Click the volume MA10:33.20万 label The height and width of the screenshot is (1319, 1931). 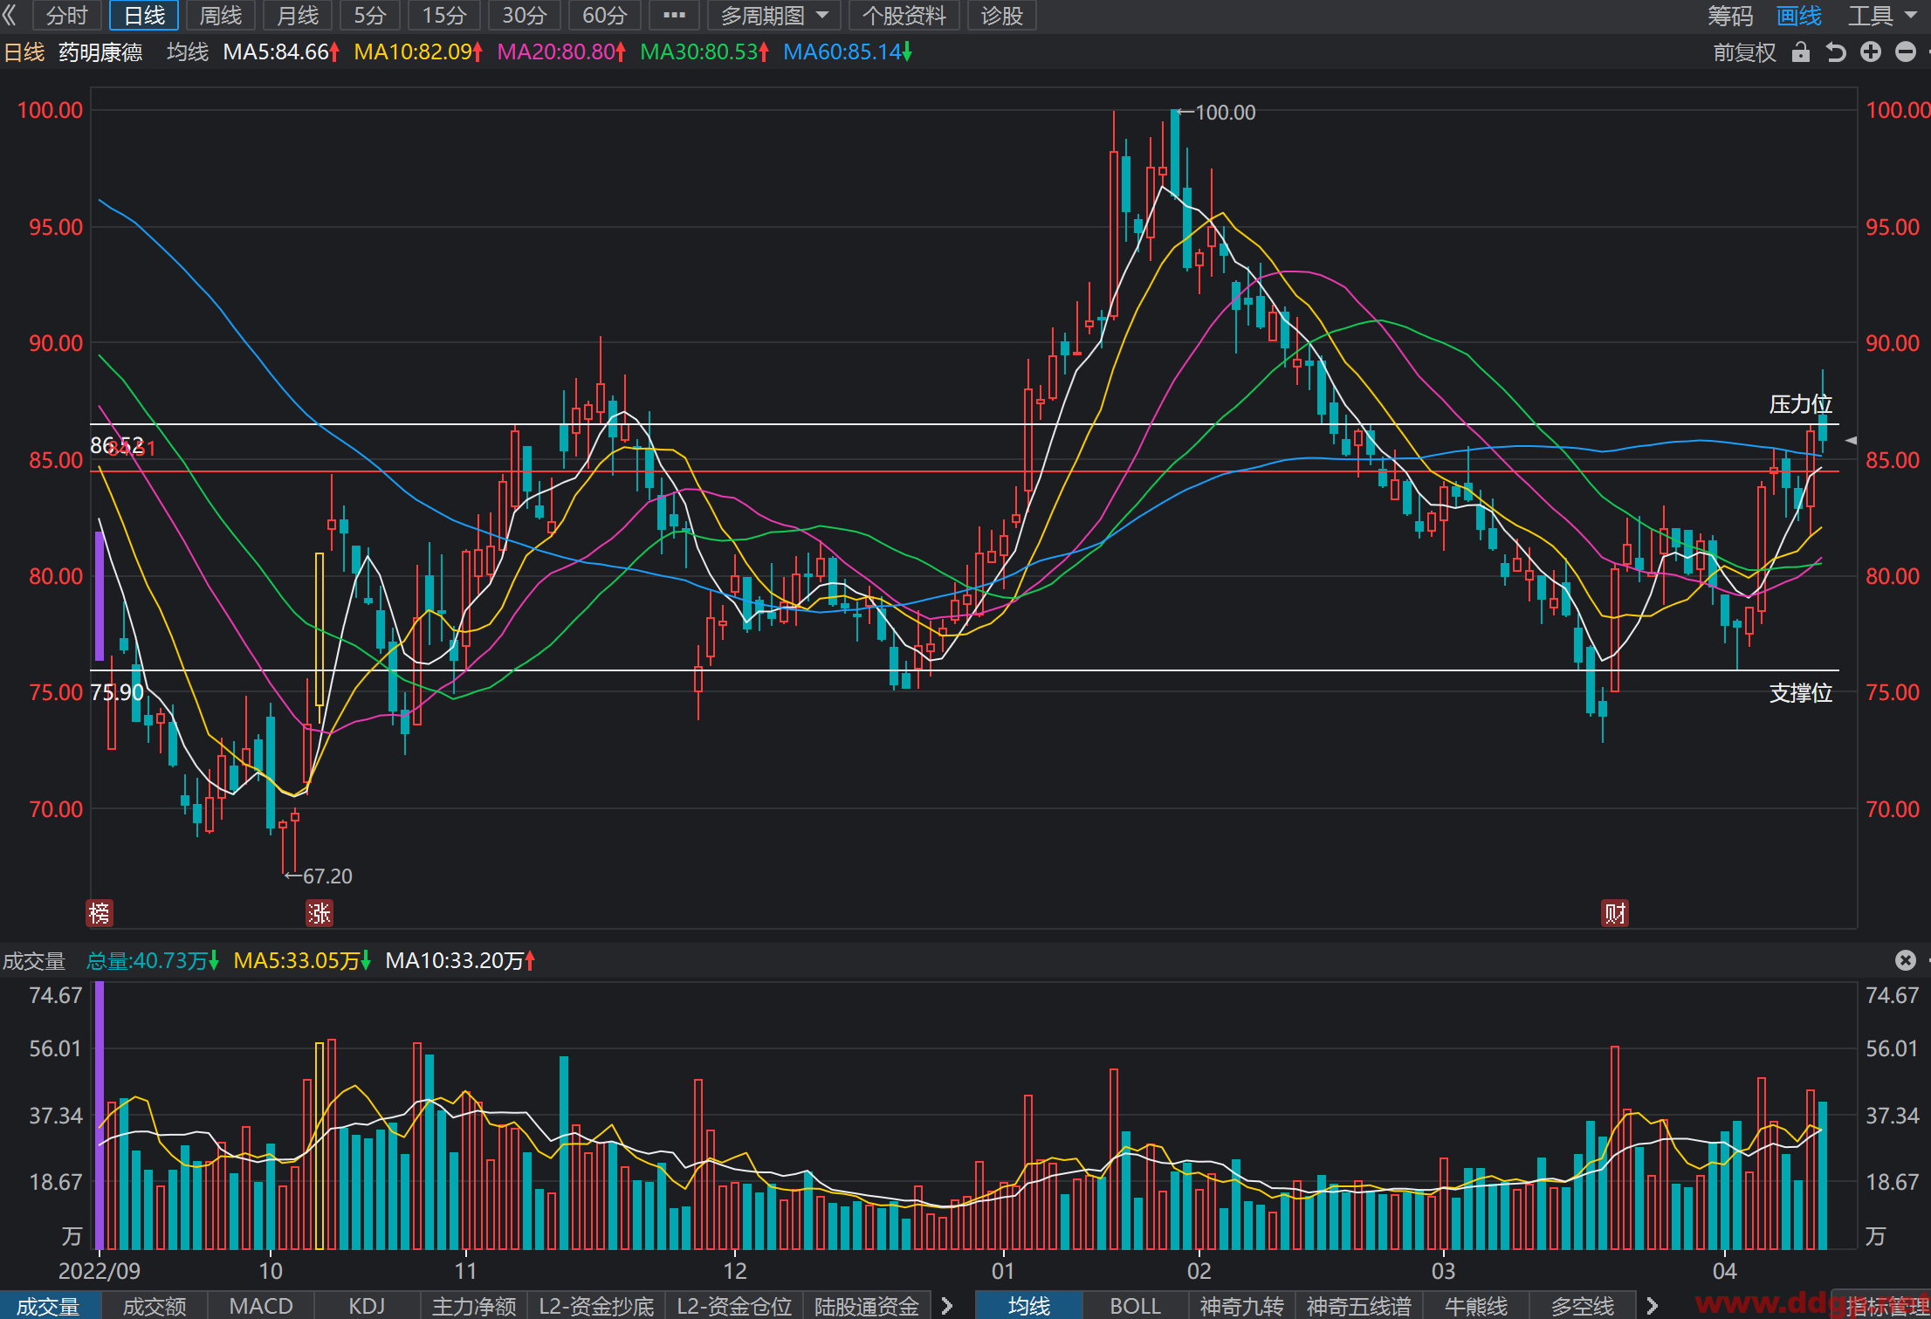pyautogui.click(x=460, y=961)
